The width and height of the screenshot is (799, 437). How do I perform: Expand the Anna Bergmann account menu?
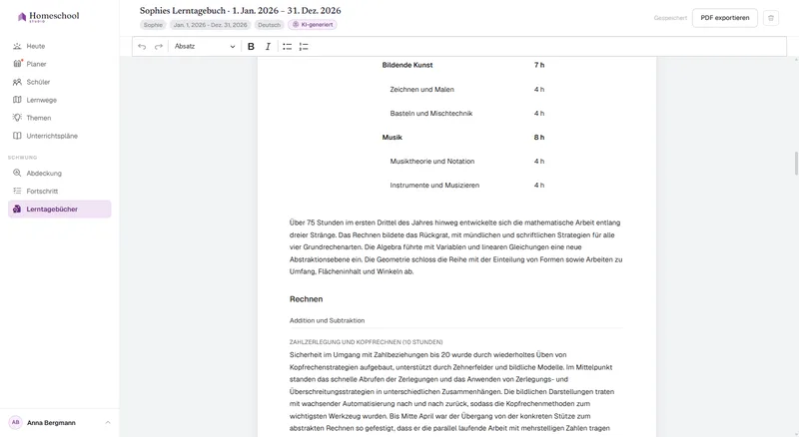click(x=60, y=422)
